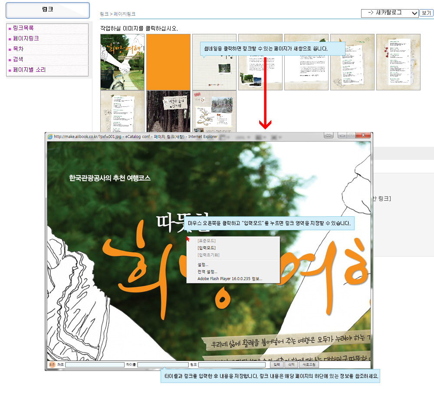Open the cover page thumbnail with wheelchair

click(122, 62)
